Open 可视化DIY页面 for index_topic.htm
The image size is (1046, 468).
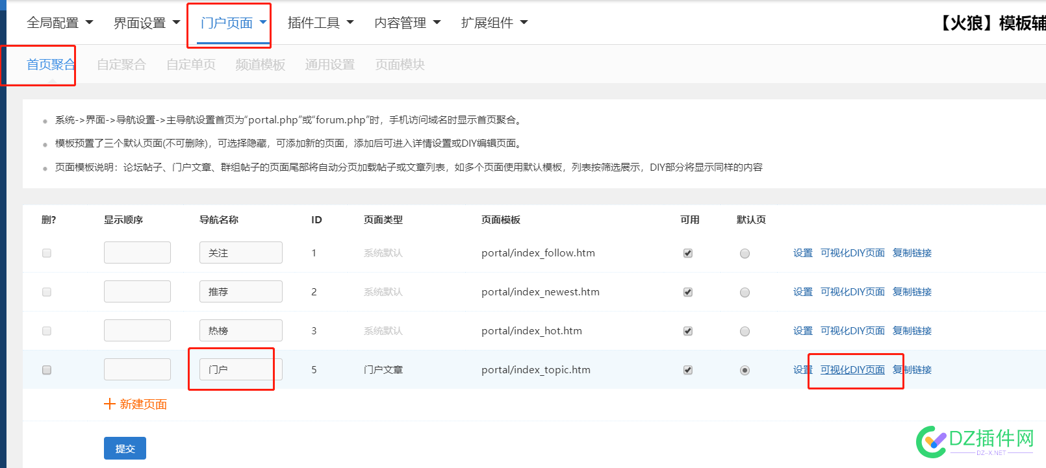pyautogui.click(x=852, y=370)
